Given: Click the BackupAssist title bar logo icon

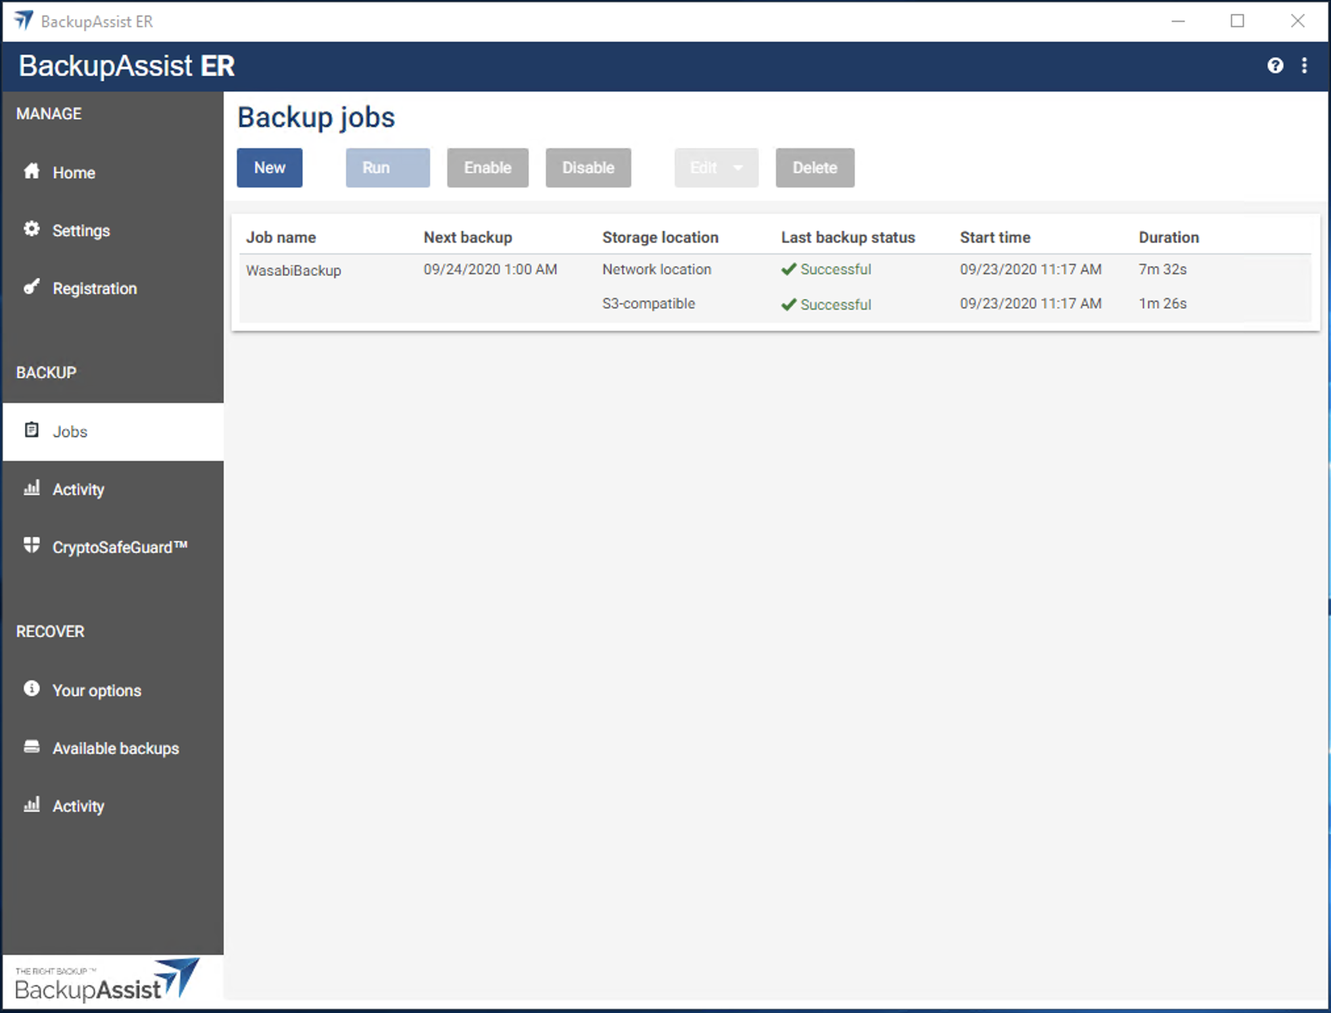Looking at the screenshot, I should point(23,21).
